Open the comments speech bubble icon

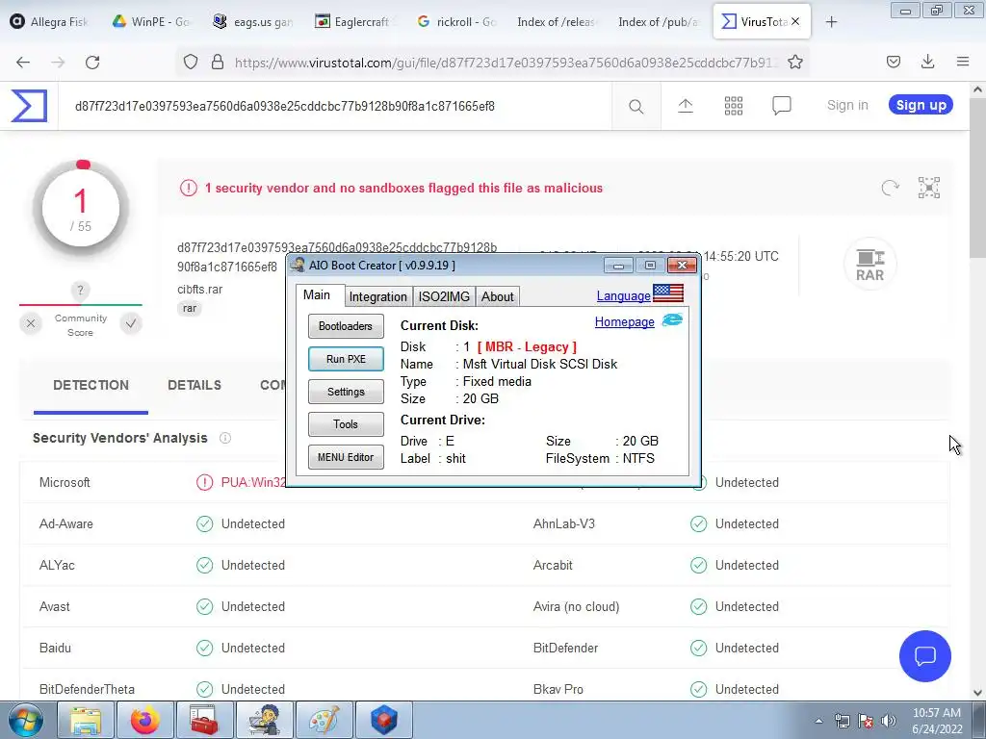point(781,106)
